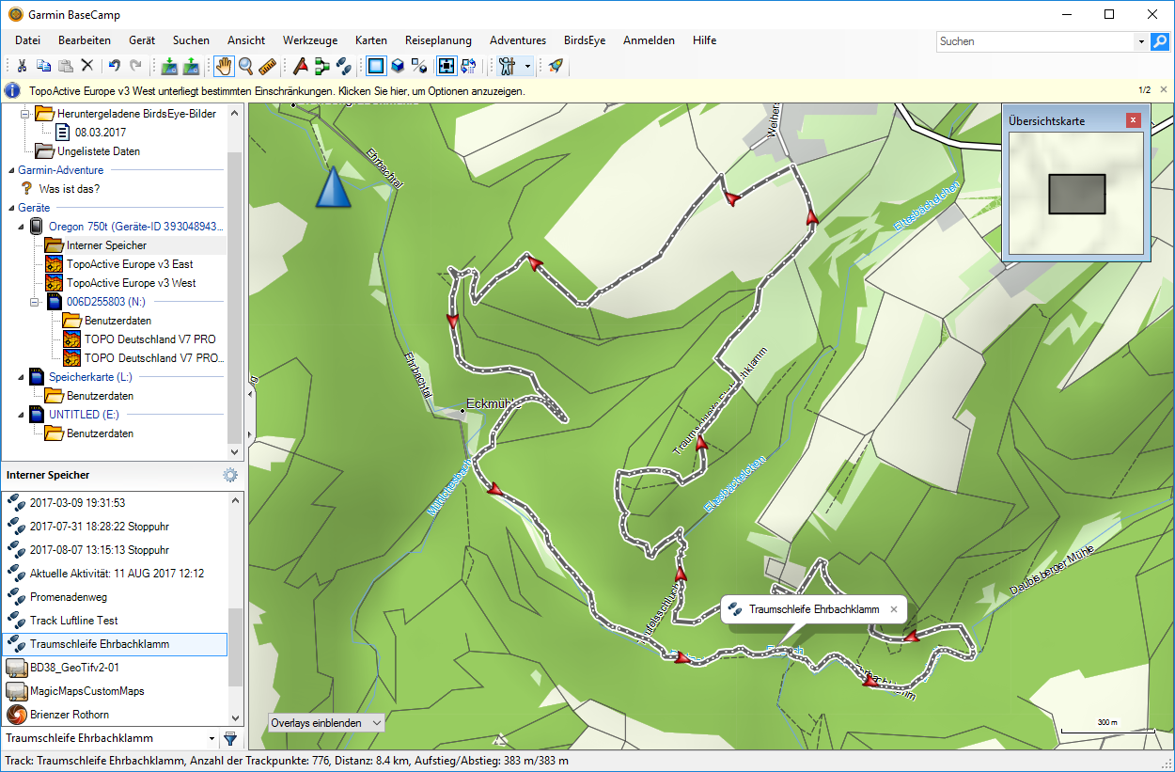Click the search magnifier button
Viewport: 1175px width, 772px height.
[x=1160, y=41]
